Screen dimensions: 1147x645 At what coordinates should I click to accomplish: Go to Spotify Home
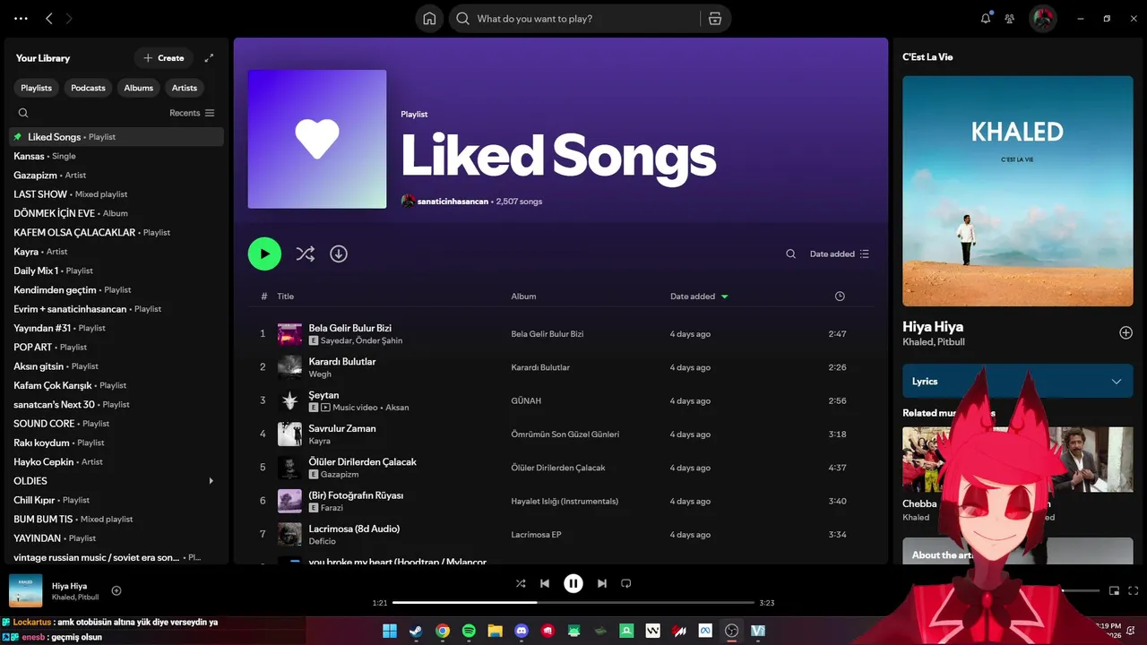click(x=429, y=19)
